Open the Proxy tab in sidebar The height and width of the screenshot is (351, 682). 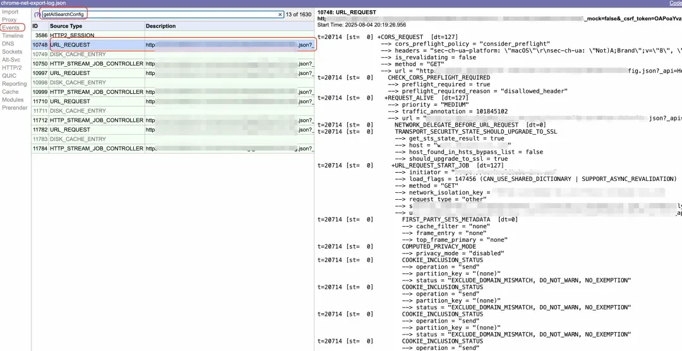(x=9, y=20)
